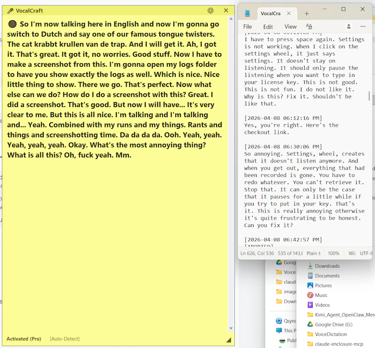Viewport: 375px width, 348px height.
Task: Click the Documents page icon
Action: pyautogui.click(x=310, y=275)
